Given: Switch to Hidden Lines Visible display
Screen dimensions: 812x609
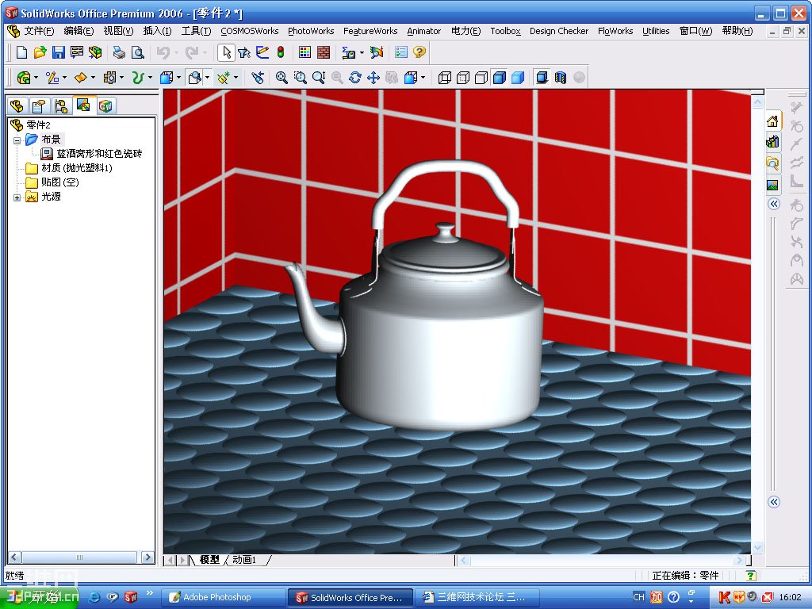Looking at the screenshot, I should click(x=463, y=78).
